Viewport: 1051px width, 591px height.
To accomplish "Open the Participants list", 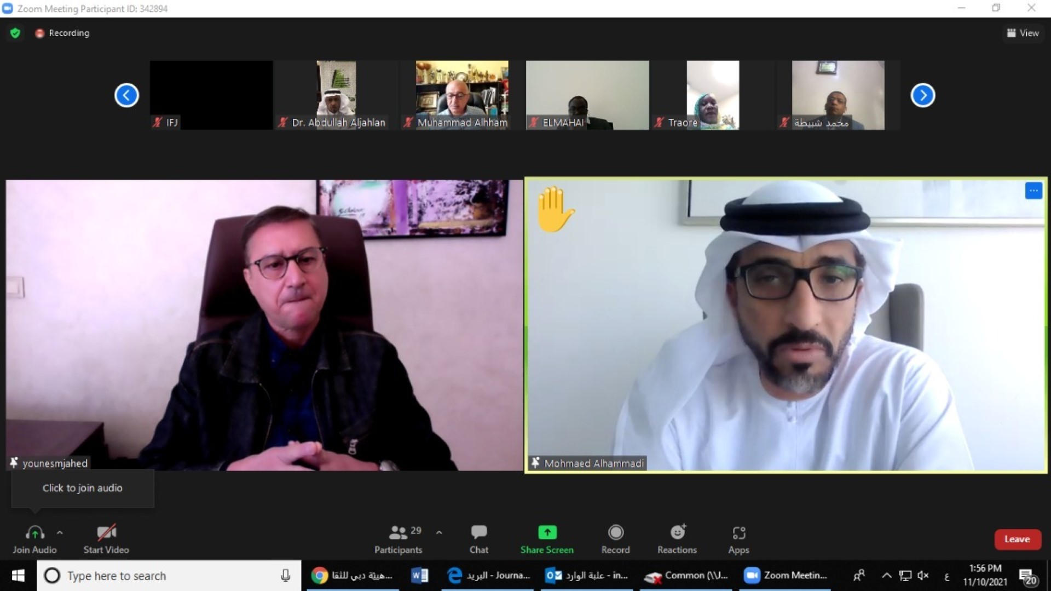I will coord(398,539).
